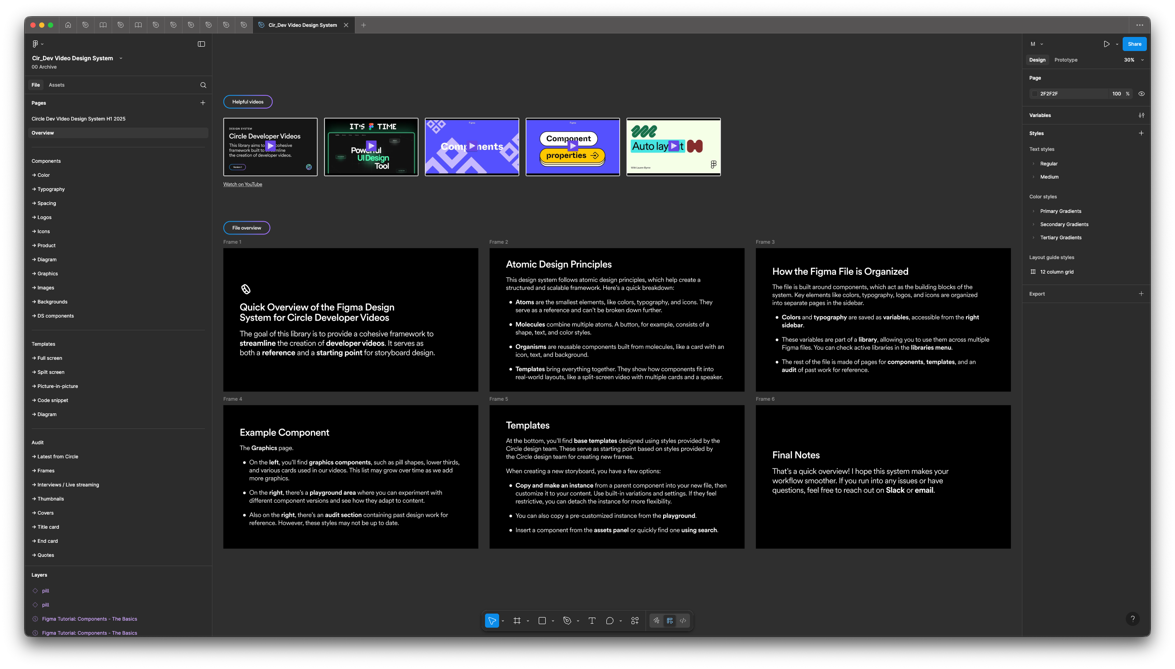Open the Typography page link
Screen dimensions: 1175x669
pos(48,189)
